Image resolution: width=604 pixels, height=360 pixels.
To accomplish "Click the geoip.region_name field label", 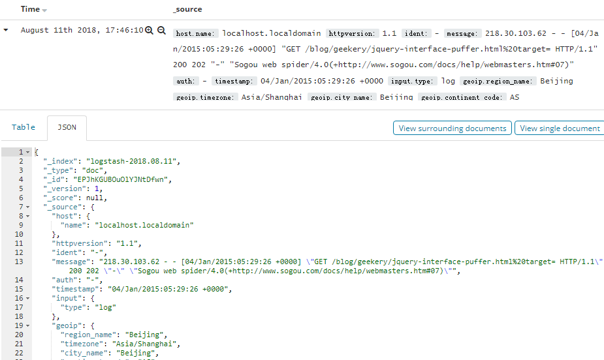I will (499, 82).
